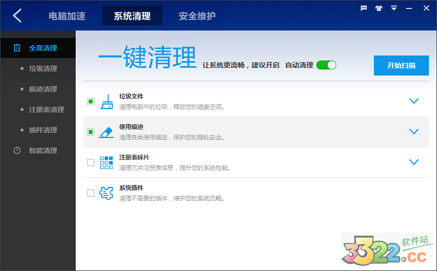Minimize the window
The image size is (437, 271).
[409, 8]
